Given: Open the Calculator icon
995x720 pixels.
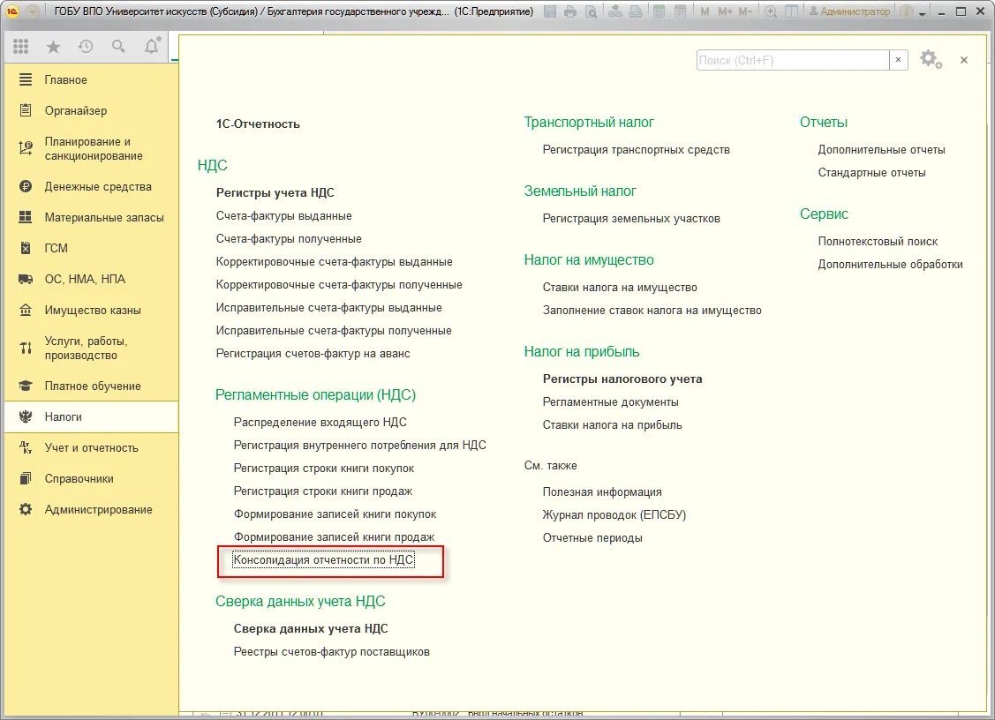Looking at the screenshot, I should pyautogui.click(x=660, y=11).
